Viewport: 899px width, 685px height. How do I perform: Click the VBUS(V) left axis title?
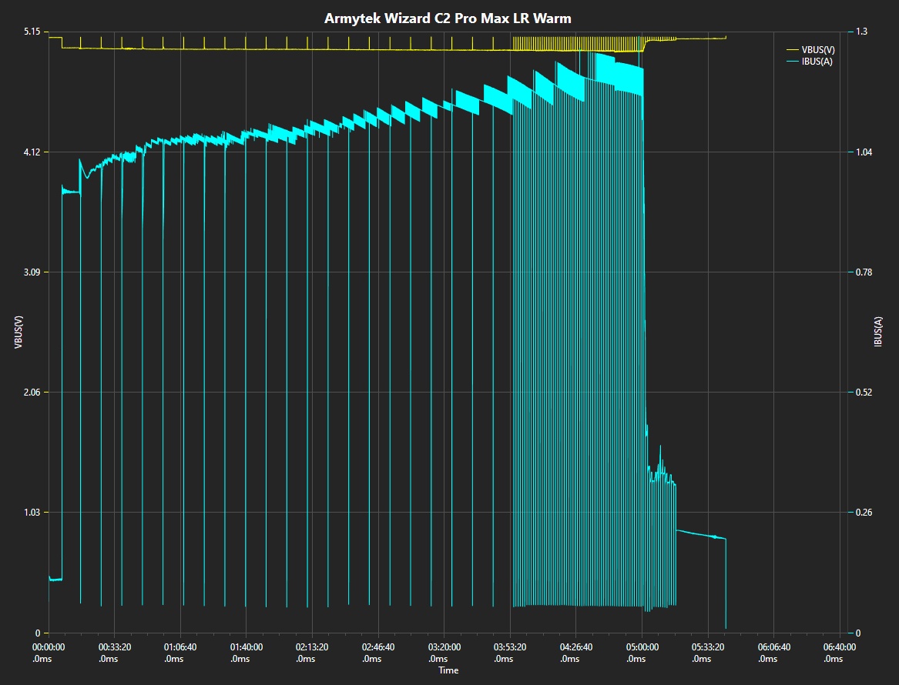(x=18, y=332)
